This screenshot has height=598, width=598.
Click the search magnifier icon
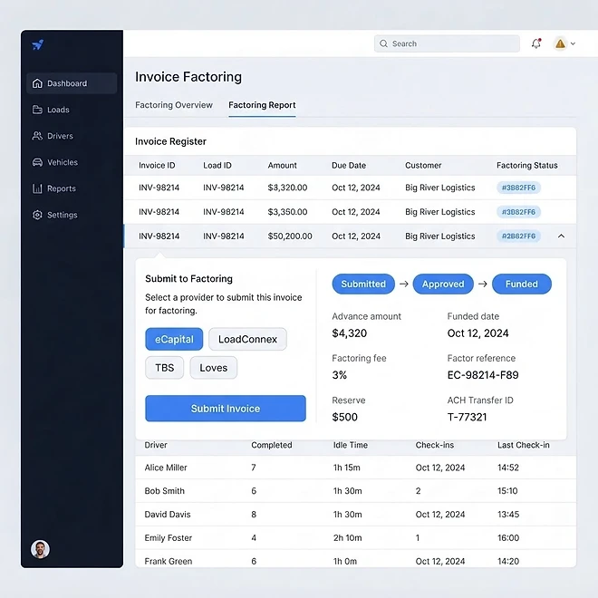pos(383,43)
